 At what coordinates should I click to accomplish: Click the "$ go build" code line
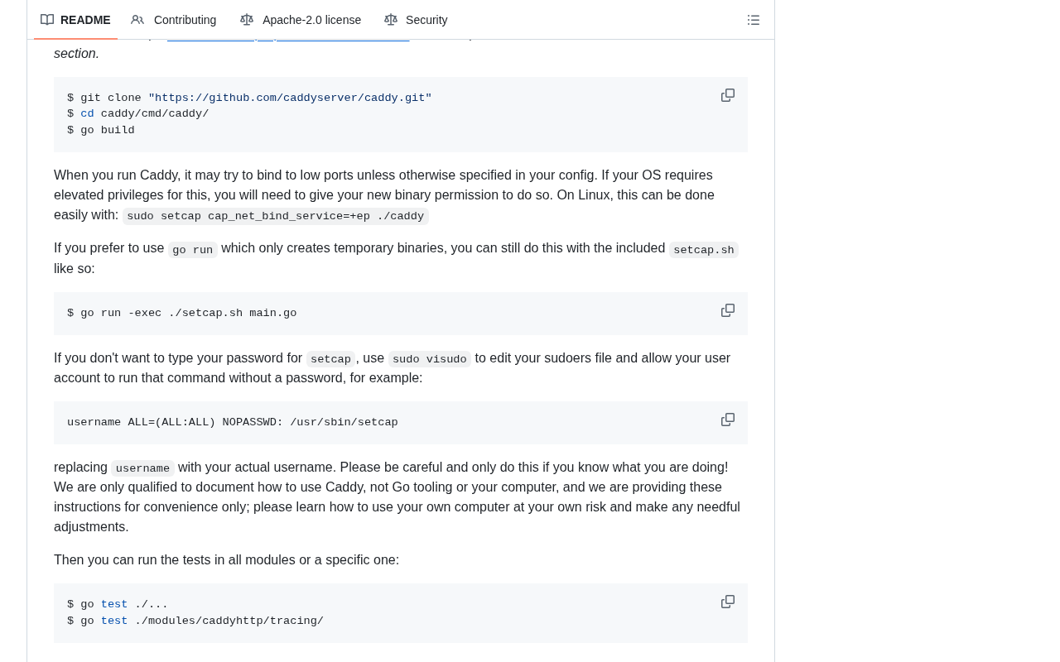coord(101,130)
